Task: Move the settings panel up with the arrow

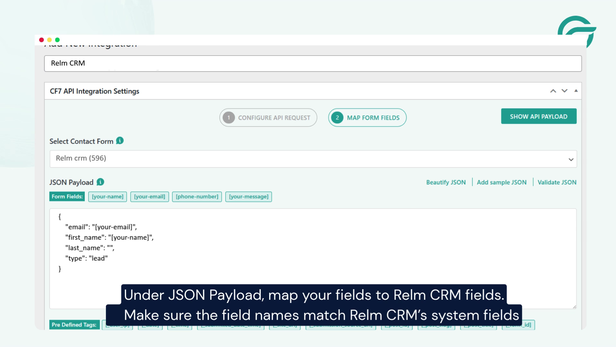Action: pos(553,91)
